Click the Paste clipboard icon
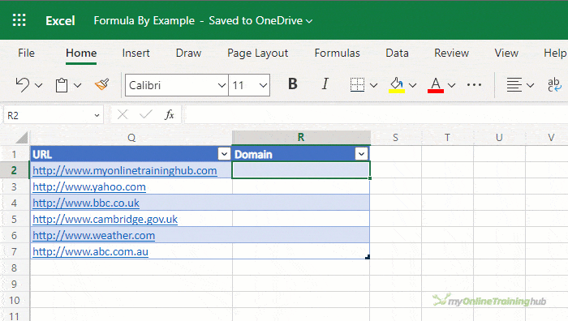Screen dimensions: 568x321 click(62, 85)
